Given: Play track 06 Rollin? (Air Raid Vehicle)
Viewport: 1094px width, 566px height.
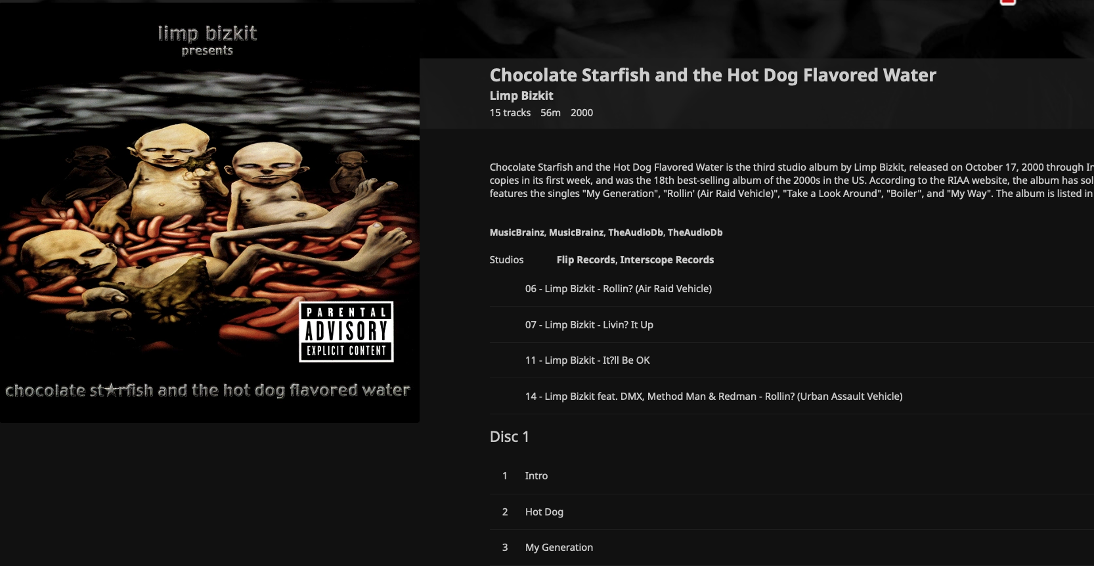Looking at the screenshot, I should coord(792,289).
